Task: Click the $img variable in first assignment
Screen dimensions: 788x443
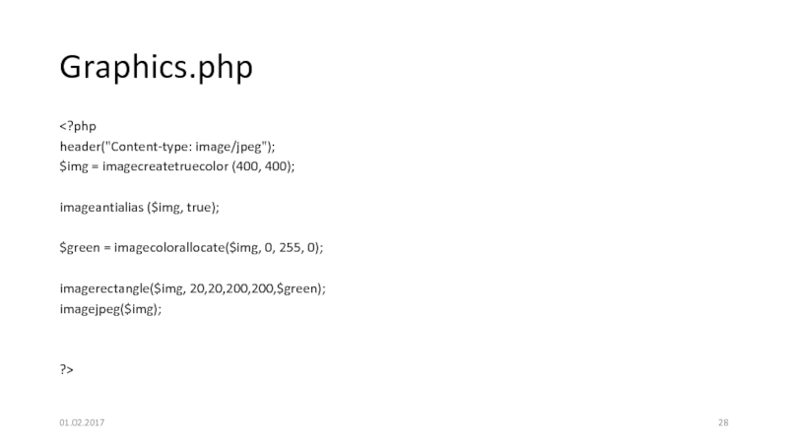Action: 74,166
